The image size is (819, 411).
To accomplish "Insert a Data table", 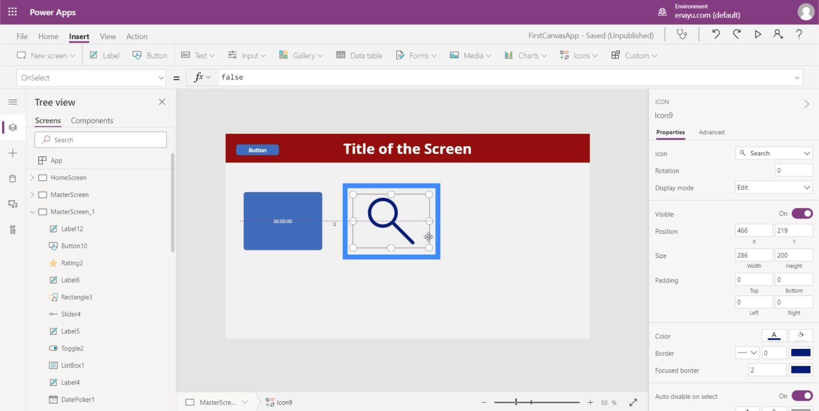I will click(x=359, y=56).
